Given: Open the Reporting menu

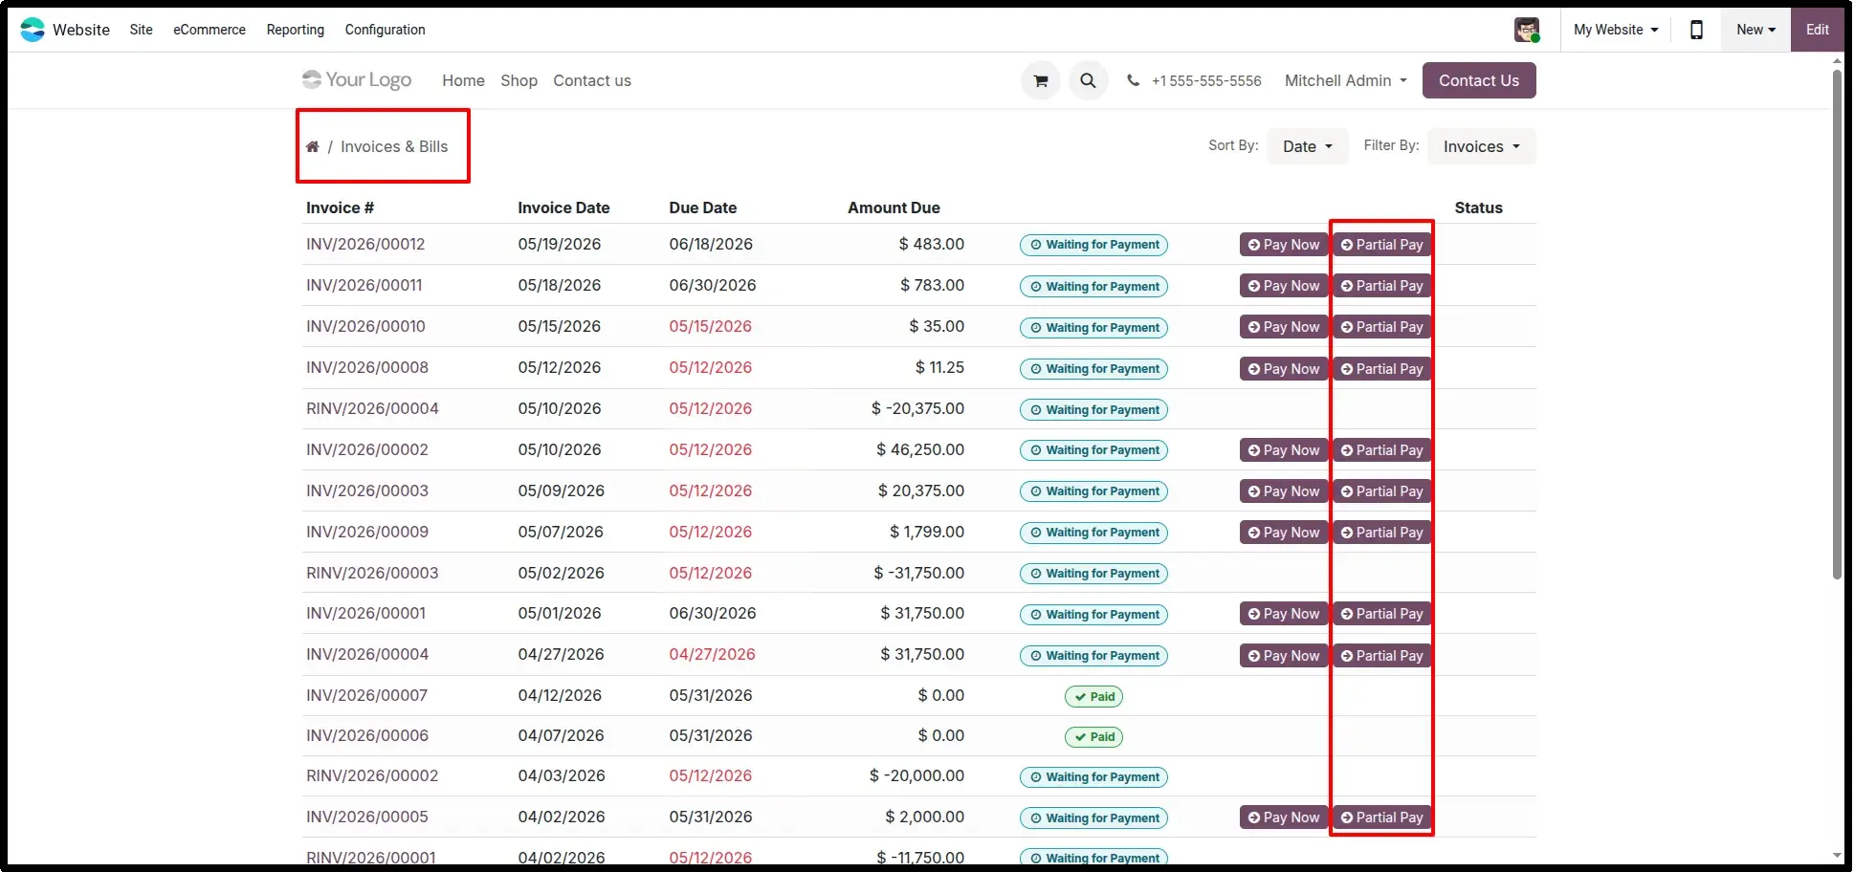Looking at the screenshot, I should coord(296,30).
